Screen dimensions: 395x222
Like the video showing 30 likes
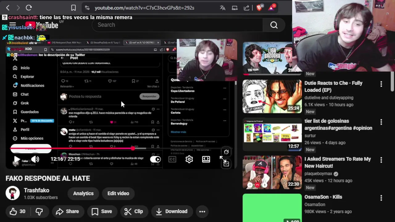(x=17, y=212)
